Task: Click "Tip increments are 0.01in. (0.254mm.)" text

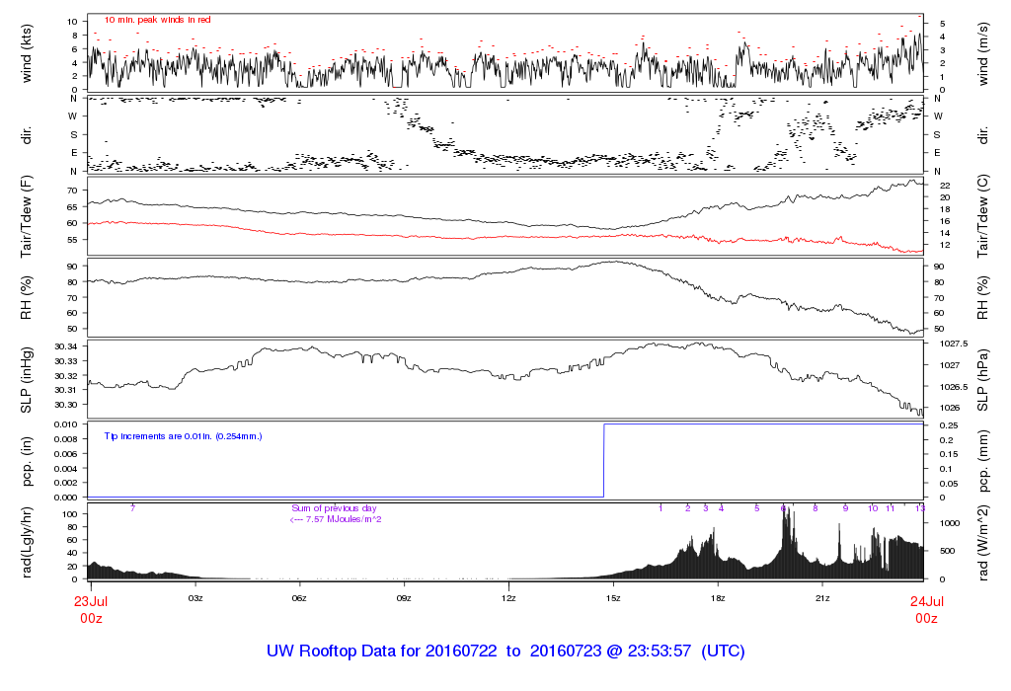Action: tap(183, 436)
